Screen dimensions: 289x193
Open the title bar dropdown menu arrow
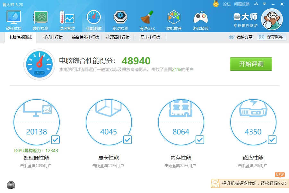(x=265, y=4)
